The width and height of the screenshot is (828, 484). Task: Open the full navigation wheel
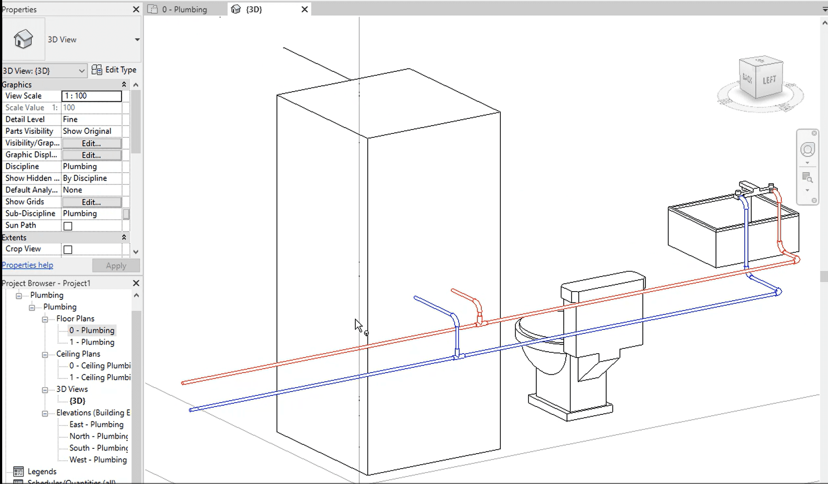coord(807,150)
